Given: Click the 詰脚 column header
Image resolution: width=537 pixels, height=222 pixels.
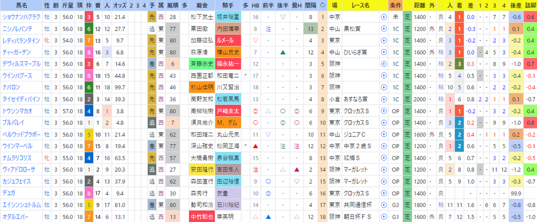Looking at the screenshot, I should tap(530, 5).
